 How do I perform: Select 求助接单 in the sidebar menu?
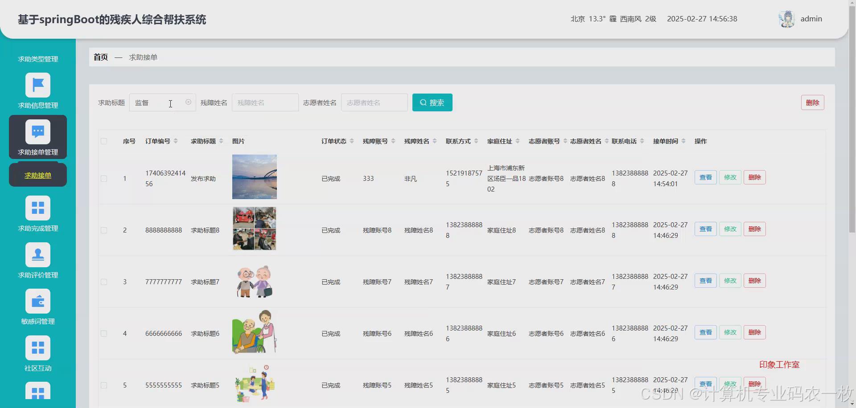tap(37, 175)
